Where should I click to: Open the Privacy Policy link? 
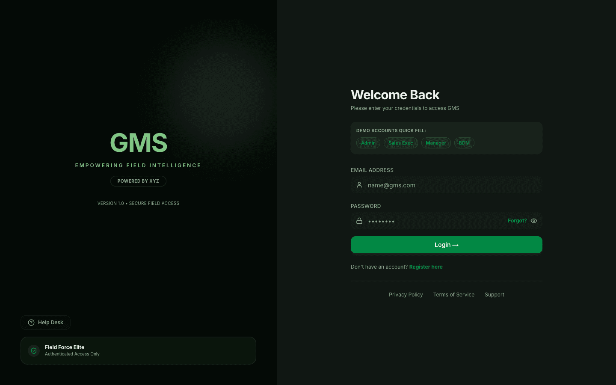406,295
